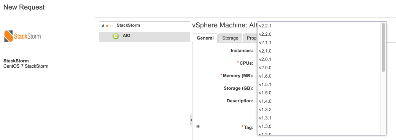The image size is (396, 140).
Task: Select tag version v1.3.1
Action: click(x=319, y=118)
